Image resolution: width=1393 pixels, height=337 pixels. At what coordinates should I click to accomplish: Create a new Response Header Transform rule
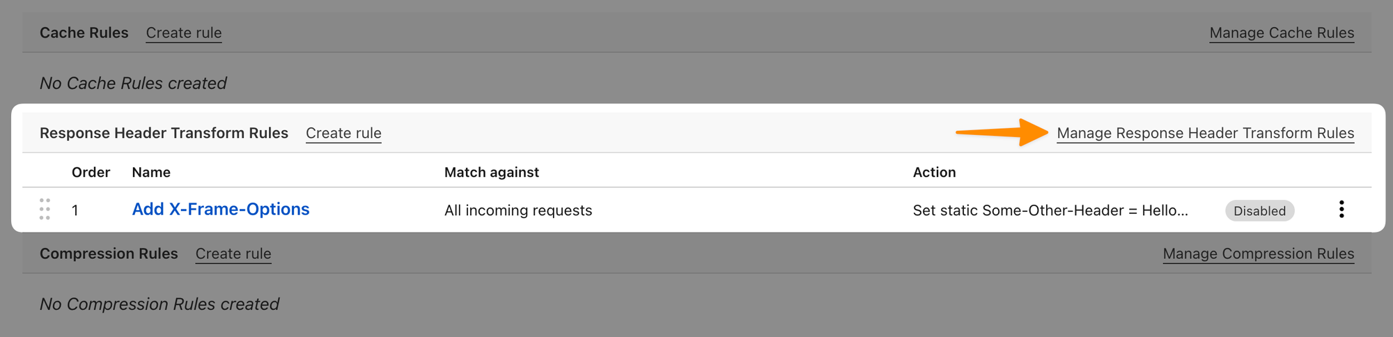[343, 133]
